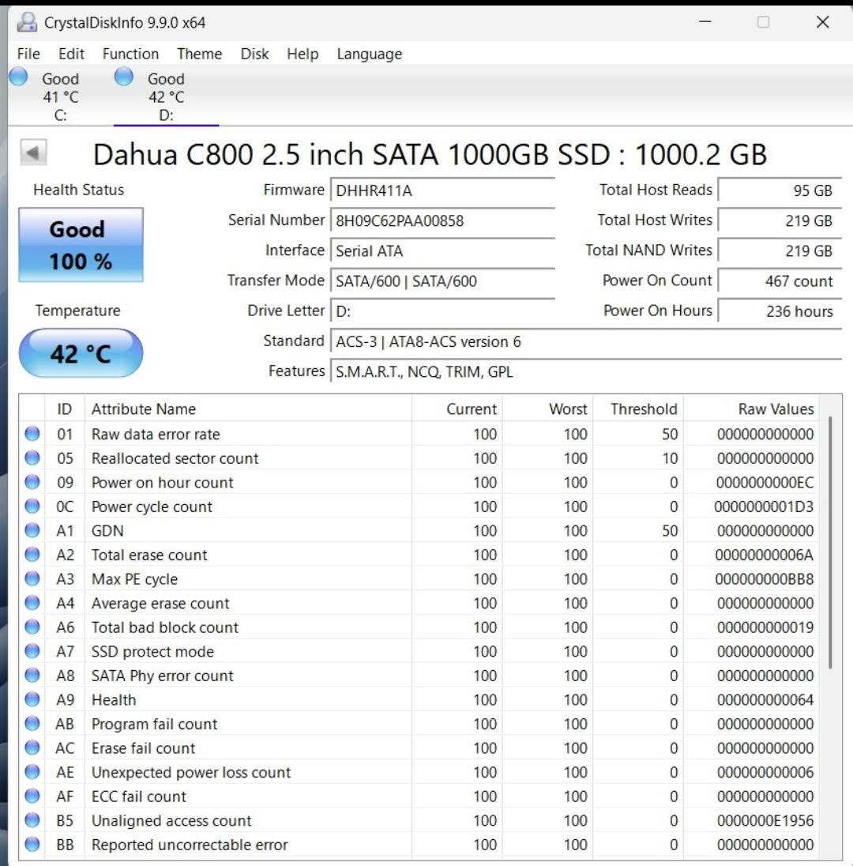Click the blue status orb for drive D:
The width and height of the screenshot is (853, 866).
point(124,77)
